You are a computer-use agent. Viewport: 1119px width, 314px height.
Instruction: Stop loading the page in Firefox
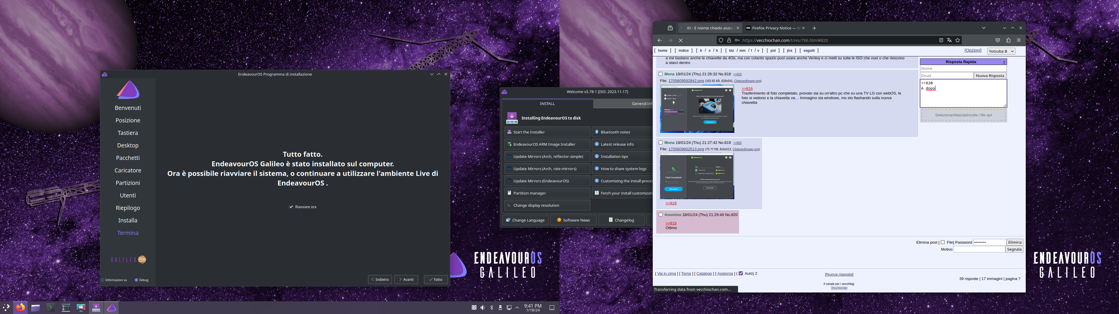coord(681,40)
